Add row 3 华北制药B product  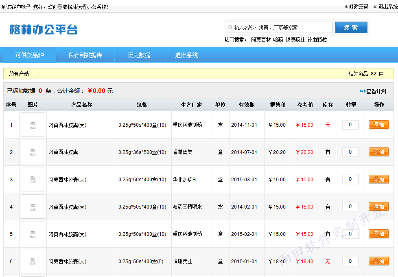tap(379, 179)
